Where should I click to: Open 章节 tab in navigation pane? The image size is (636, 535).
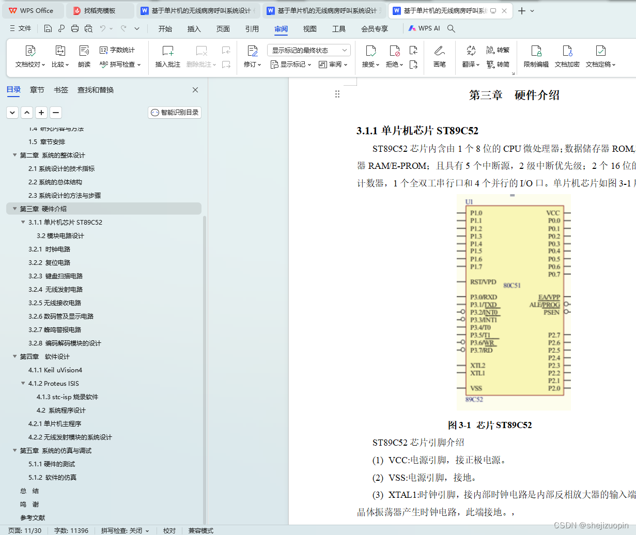37,90
